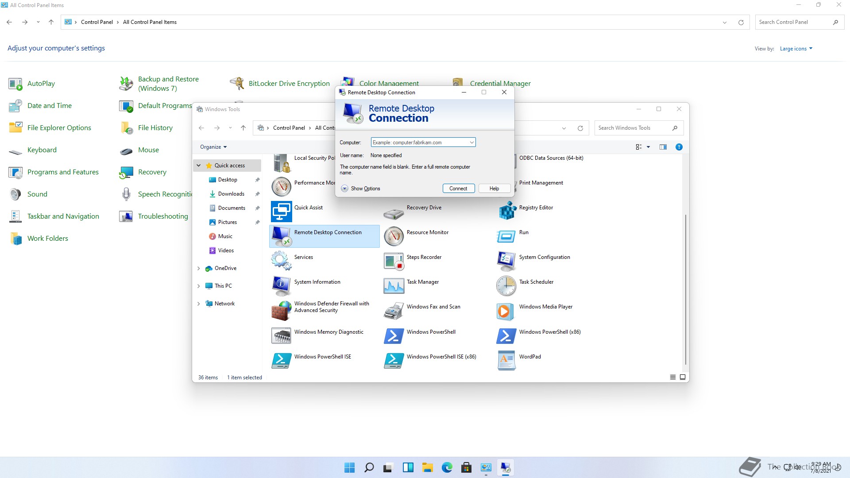
Task: Open Windows PowerShell ISE (x86) icon
Action: click(394, 360)
